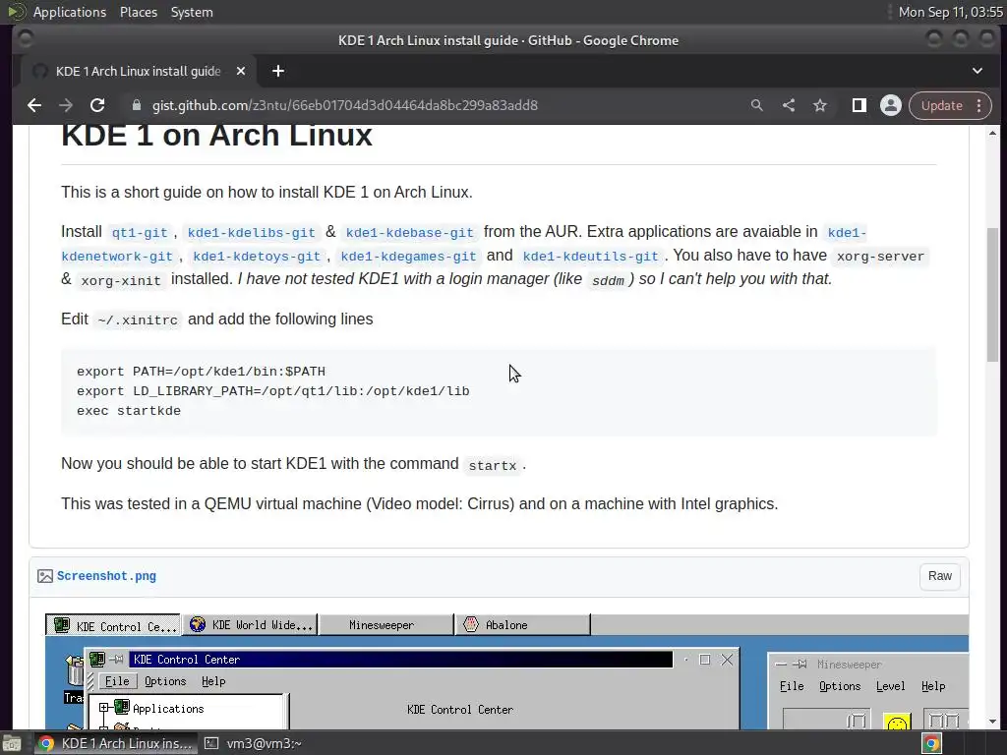1007x755 pixels.
Task: Click the page vertical scrollbar thumb
Action: coord(993,295)
